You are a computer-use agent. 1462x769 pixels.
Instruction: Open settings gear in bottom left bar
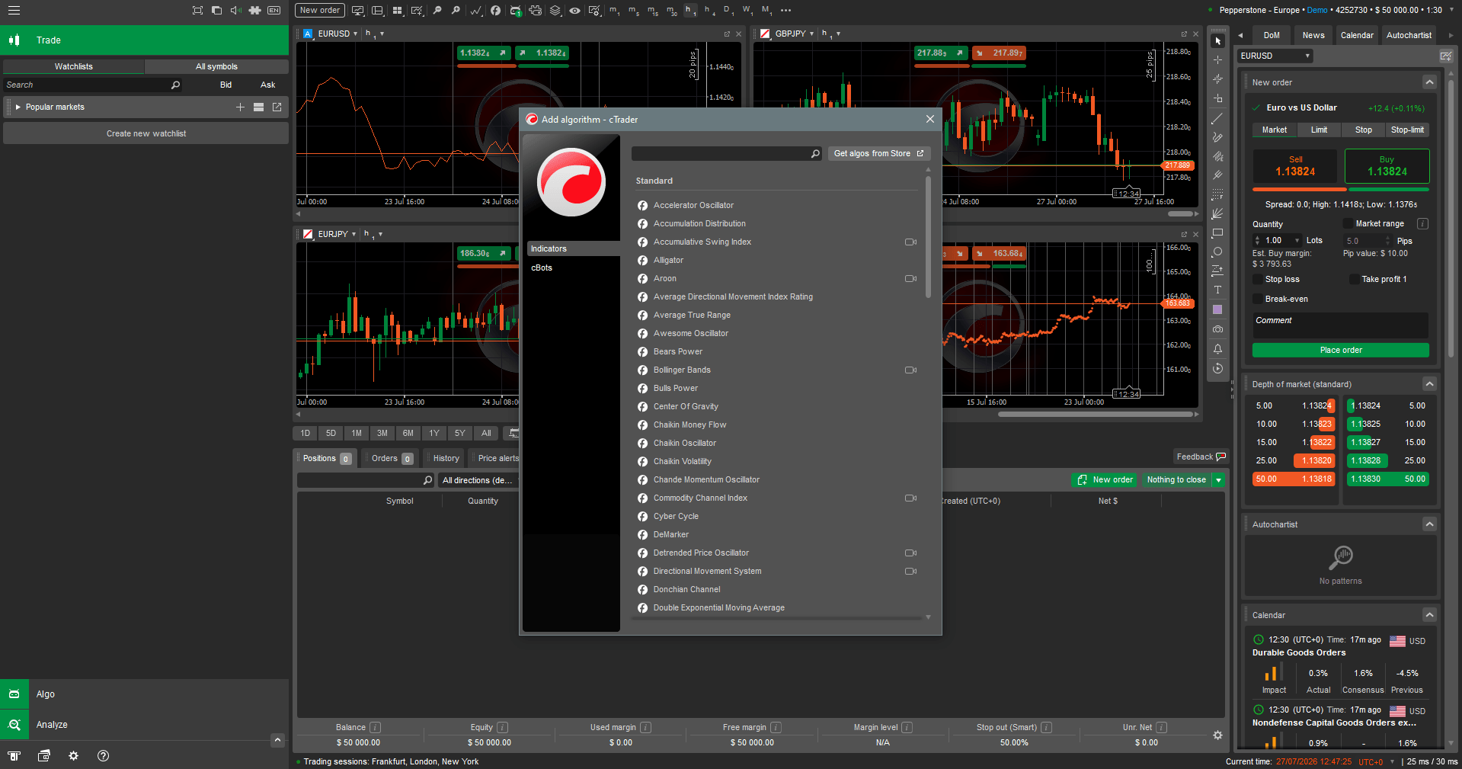coord(73,756)
